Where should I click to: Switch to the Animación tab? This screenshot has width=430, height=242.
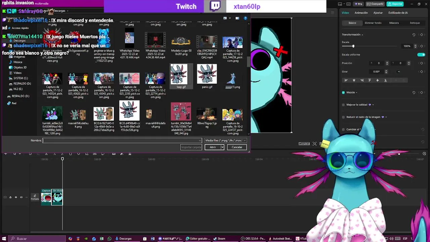tap(361, 13)
